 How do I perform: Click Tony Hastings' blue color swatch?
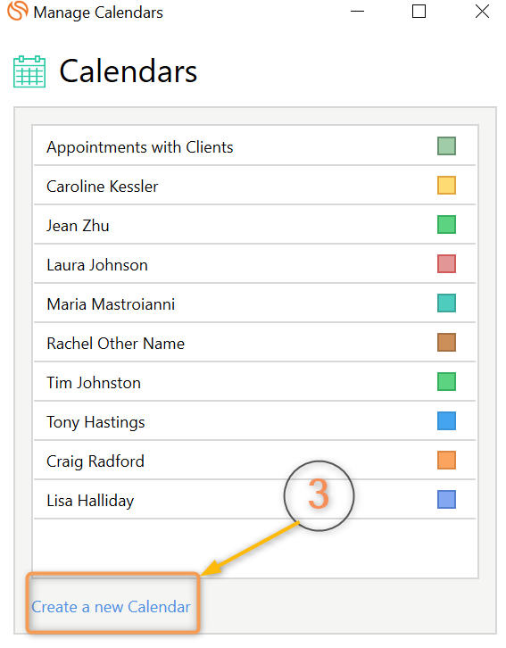[446, 420]
